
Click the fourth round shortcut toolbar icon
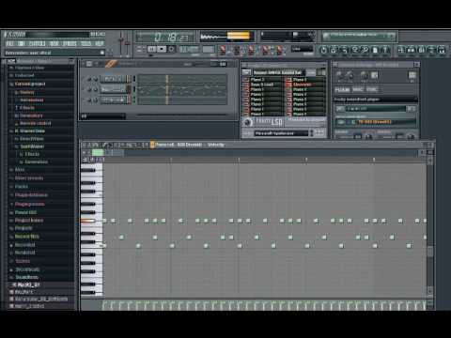(x=354, y=50)
